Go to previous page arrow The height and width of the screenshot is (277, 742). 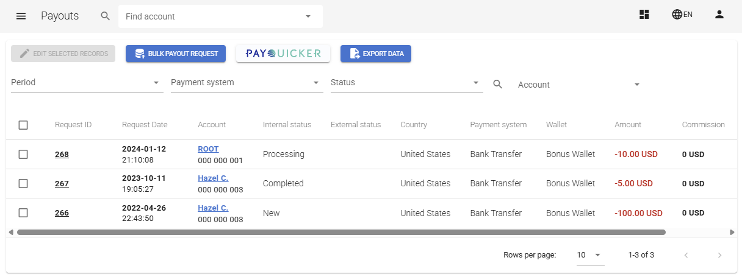coord(686,255)
